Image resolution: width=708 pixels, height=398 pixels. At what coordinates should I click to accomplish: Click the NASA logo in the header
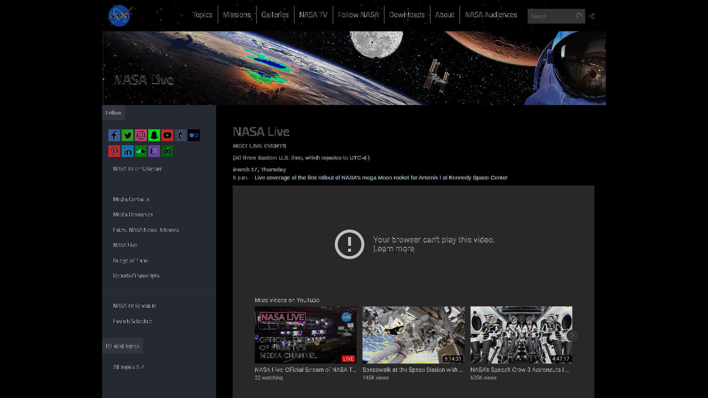click(120, 16)
